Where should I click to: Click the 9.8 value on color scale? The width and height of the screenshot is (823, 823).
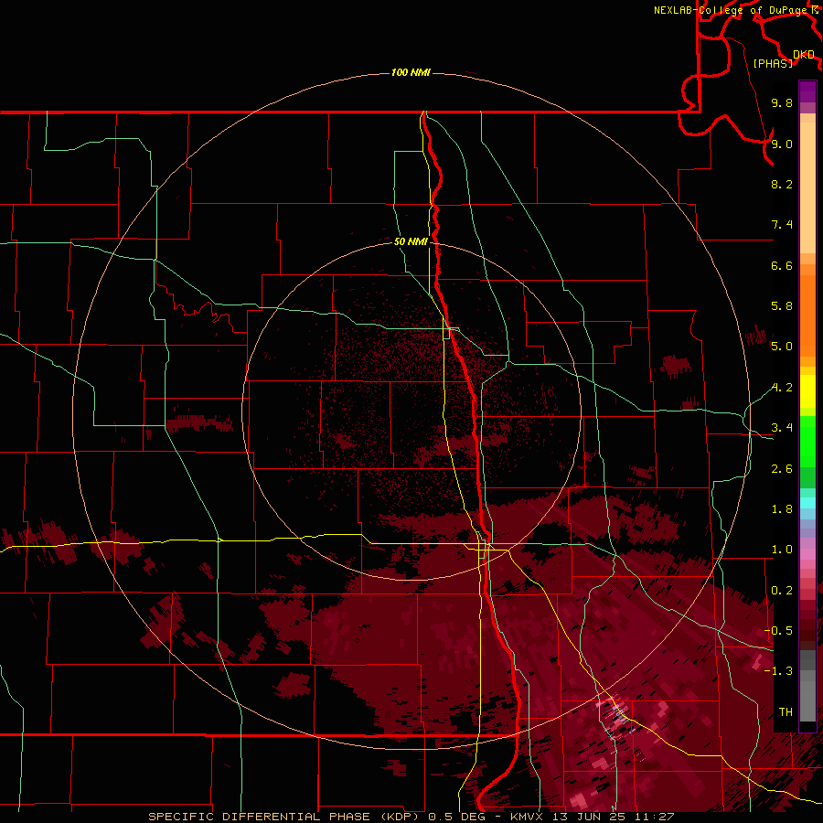(x=782, y=102)
